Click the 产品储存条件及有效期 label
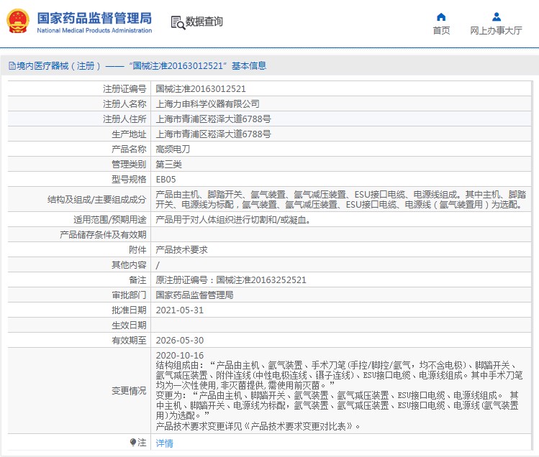This screenshot has height=457, width=539. [x=103, y=235]
